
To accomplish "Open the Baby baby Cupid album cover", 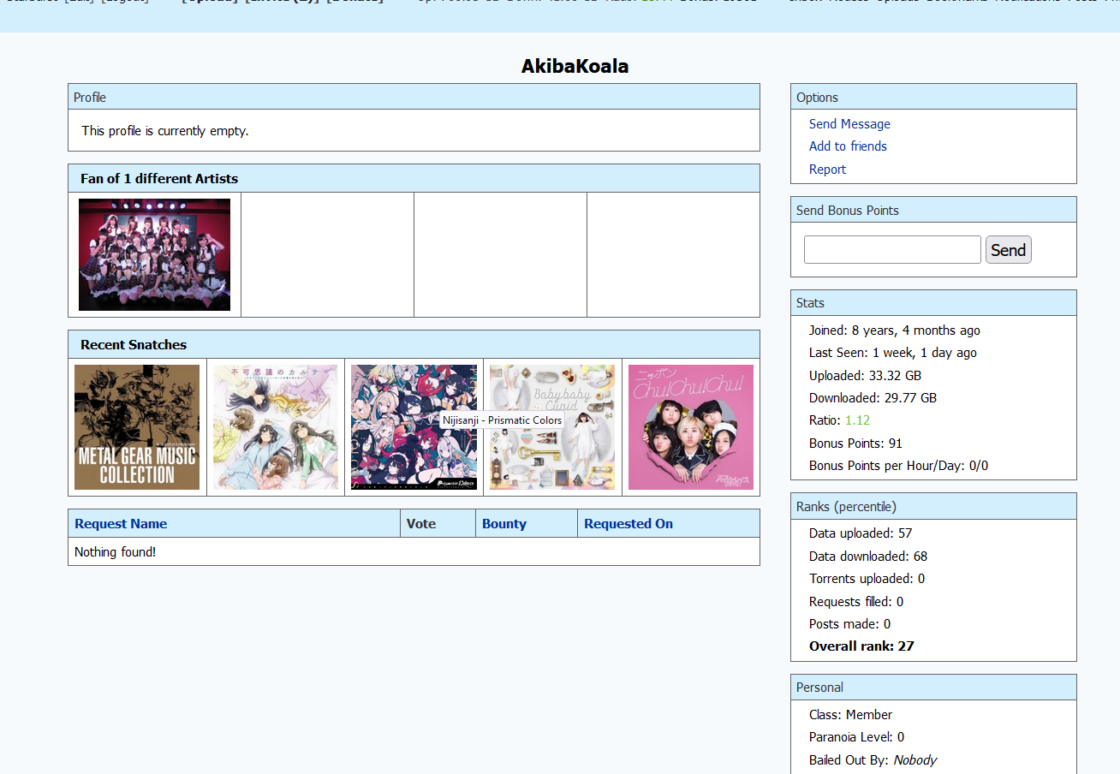I will click(552, 427).
